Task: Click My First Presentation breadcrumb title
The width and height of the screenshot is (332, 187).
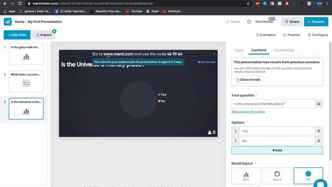Action: point(45,22)
